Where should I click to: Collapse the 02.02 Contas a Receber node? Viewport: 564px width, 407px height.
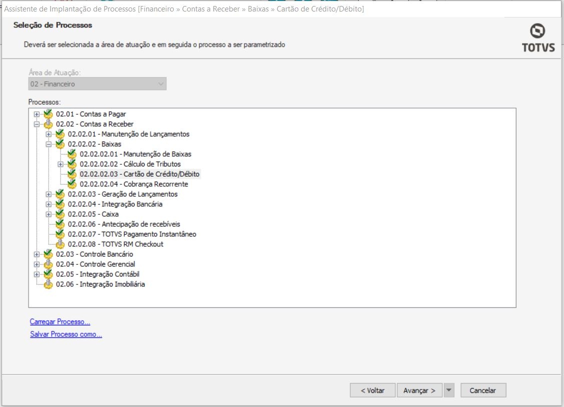tap(37, 124)
